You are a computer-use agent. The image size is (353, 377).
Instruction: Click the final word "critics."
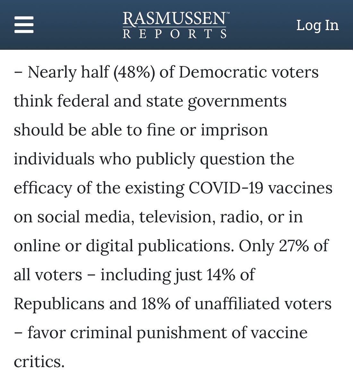[39, 362]
